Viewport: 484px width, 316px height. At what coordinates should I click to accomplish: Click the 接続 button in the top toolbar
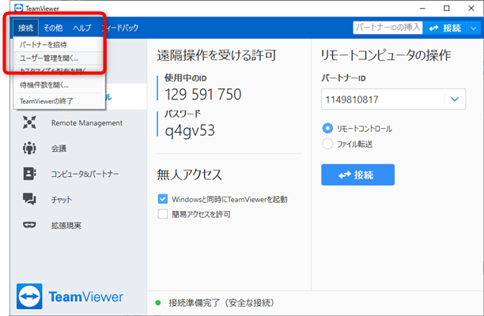(x=445, y=28)
